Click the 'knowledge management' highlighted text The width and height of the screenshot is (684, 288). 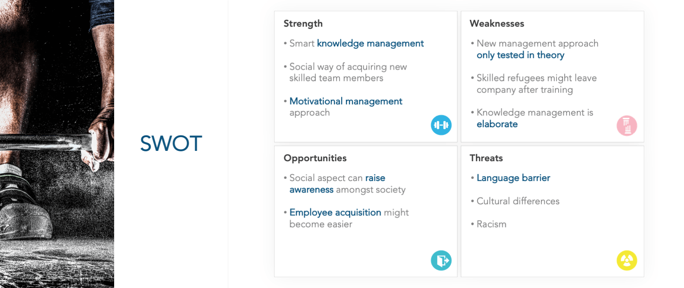(370, 43)
